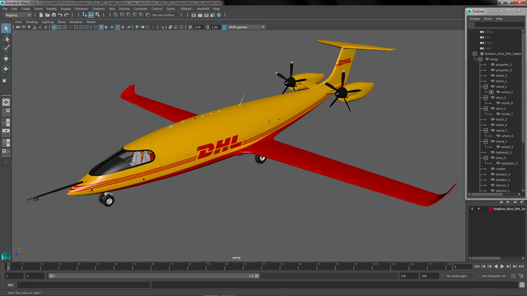The image size is (527, 296).
Task: Click the No Live Surface field
Action: [165, 15]
